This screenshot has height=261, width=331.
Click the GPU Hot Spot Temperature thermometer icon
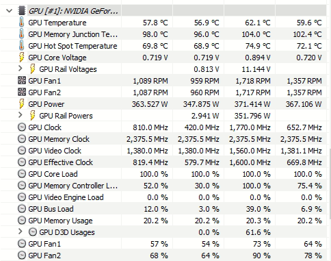pos(21,46)
